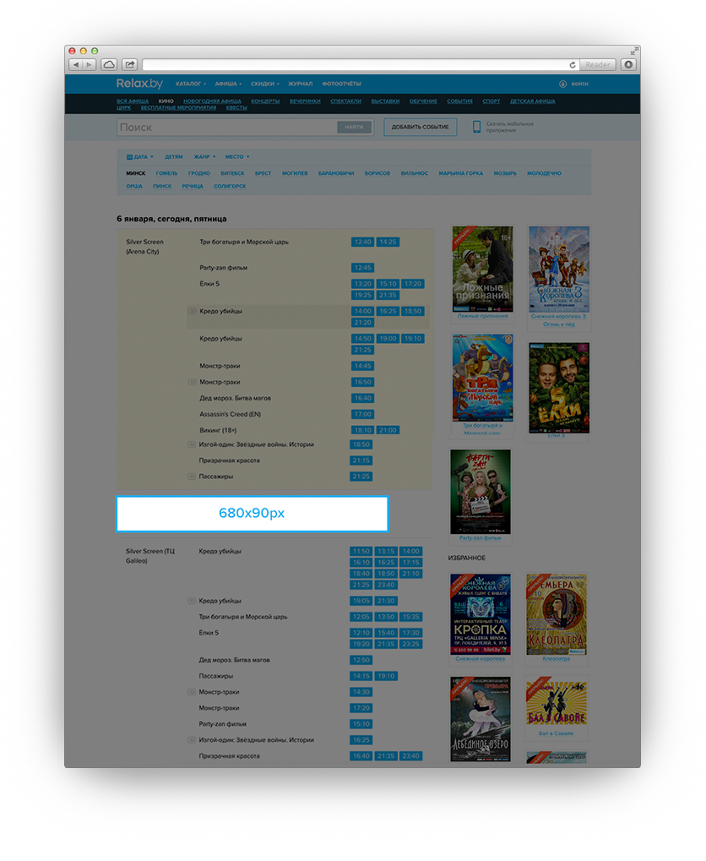Enter fullscreen with the window corner arrows icon

click(x=634, y=51)
